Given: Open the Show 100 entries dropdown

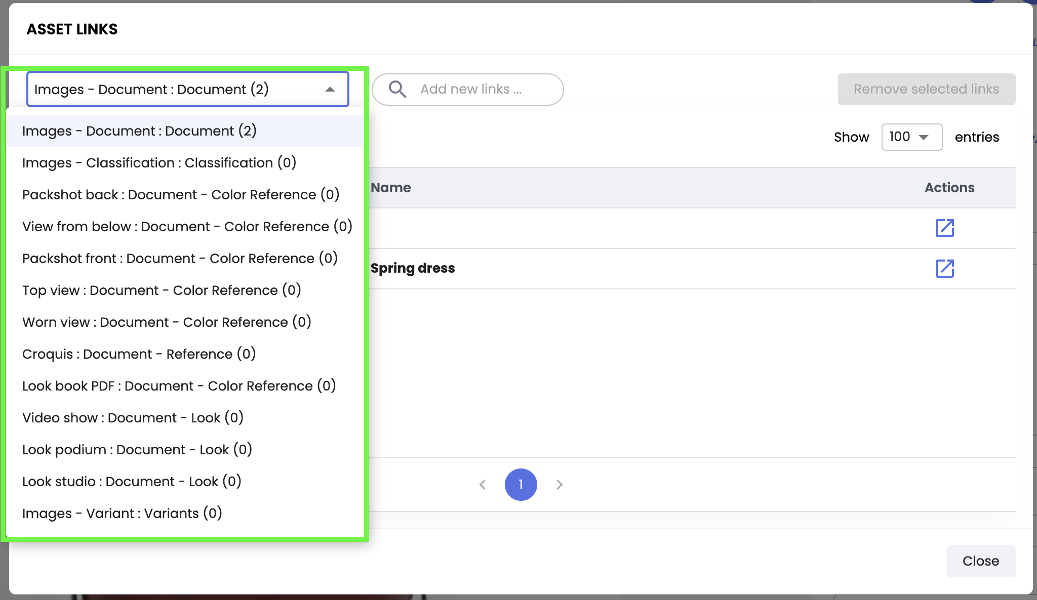Looking at the screenshot, I should [x=911, y=137].
